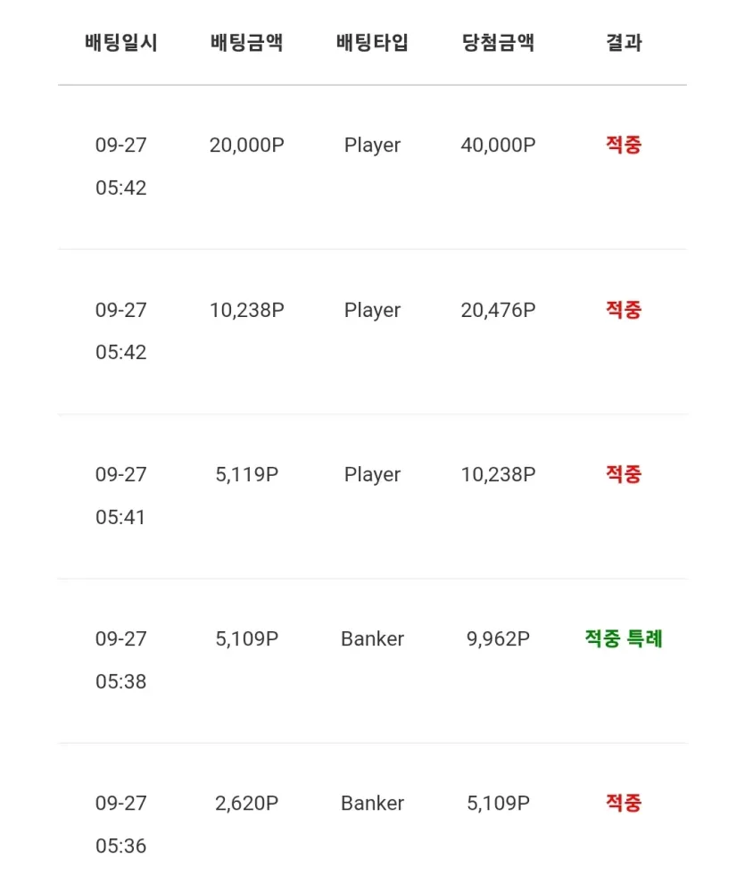Select the 09-27 05:38 date cell

pos(121,660)
